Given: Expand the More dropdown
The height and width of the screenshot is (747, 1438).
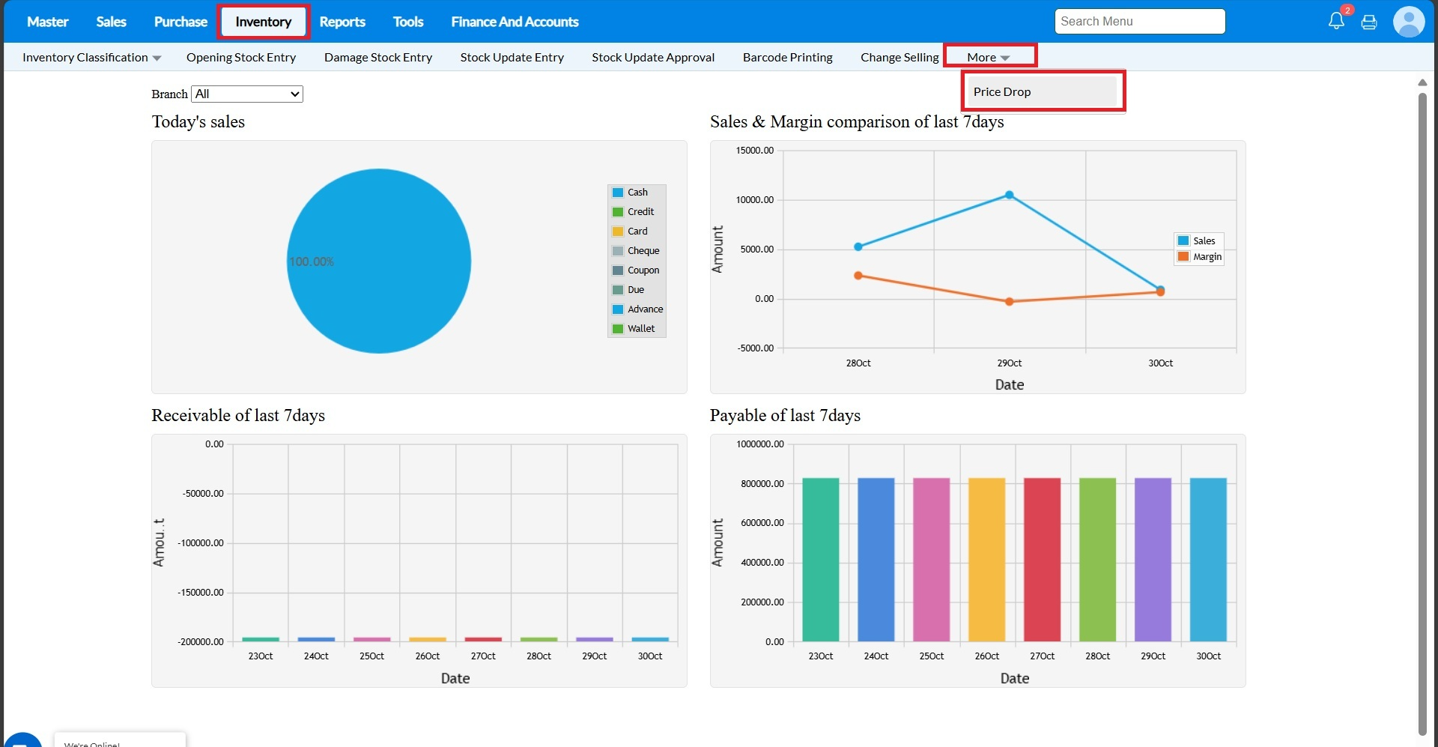Looking at the screenshot, I should click(x=989, y=58).
